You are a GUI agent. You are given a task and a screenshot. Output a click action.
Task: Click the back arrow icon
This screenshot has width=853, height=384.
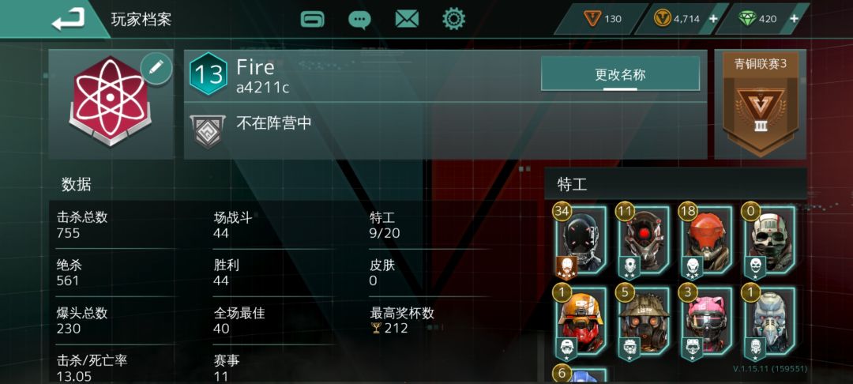click(69, 20)
